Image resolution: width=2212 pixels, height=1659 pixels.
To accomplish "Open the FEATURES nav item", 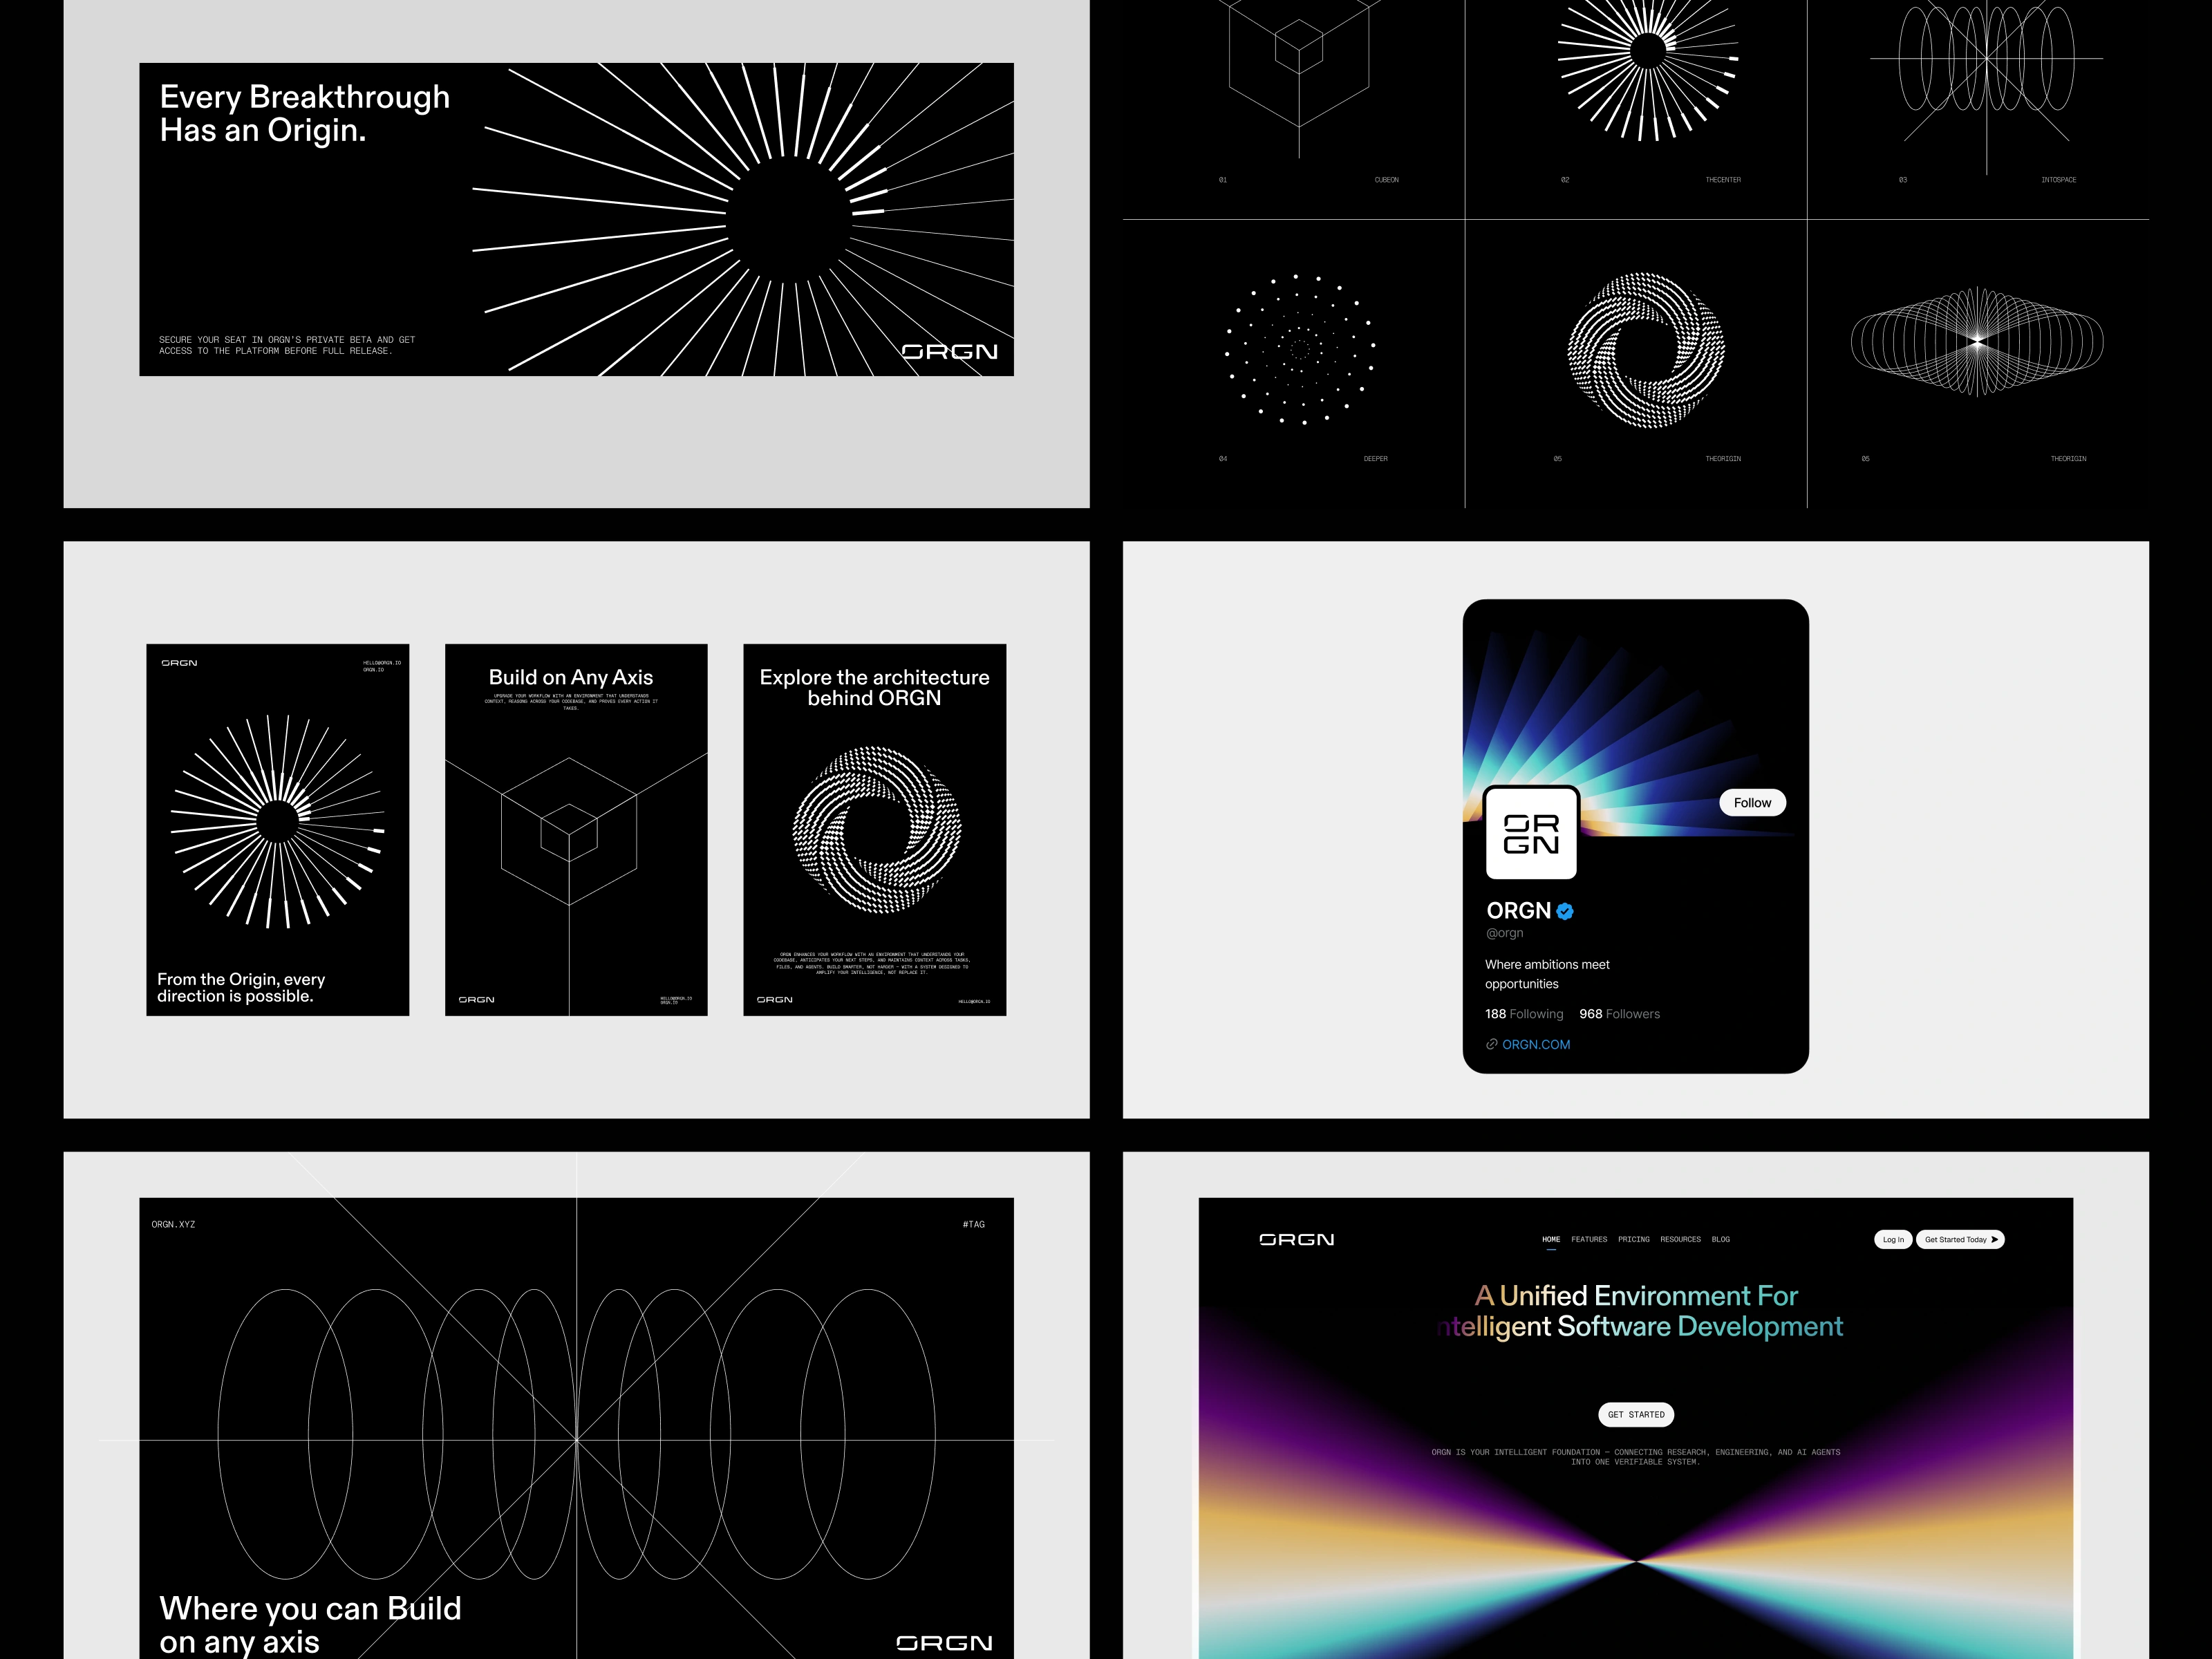I will tap(1589, 1239).
